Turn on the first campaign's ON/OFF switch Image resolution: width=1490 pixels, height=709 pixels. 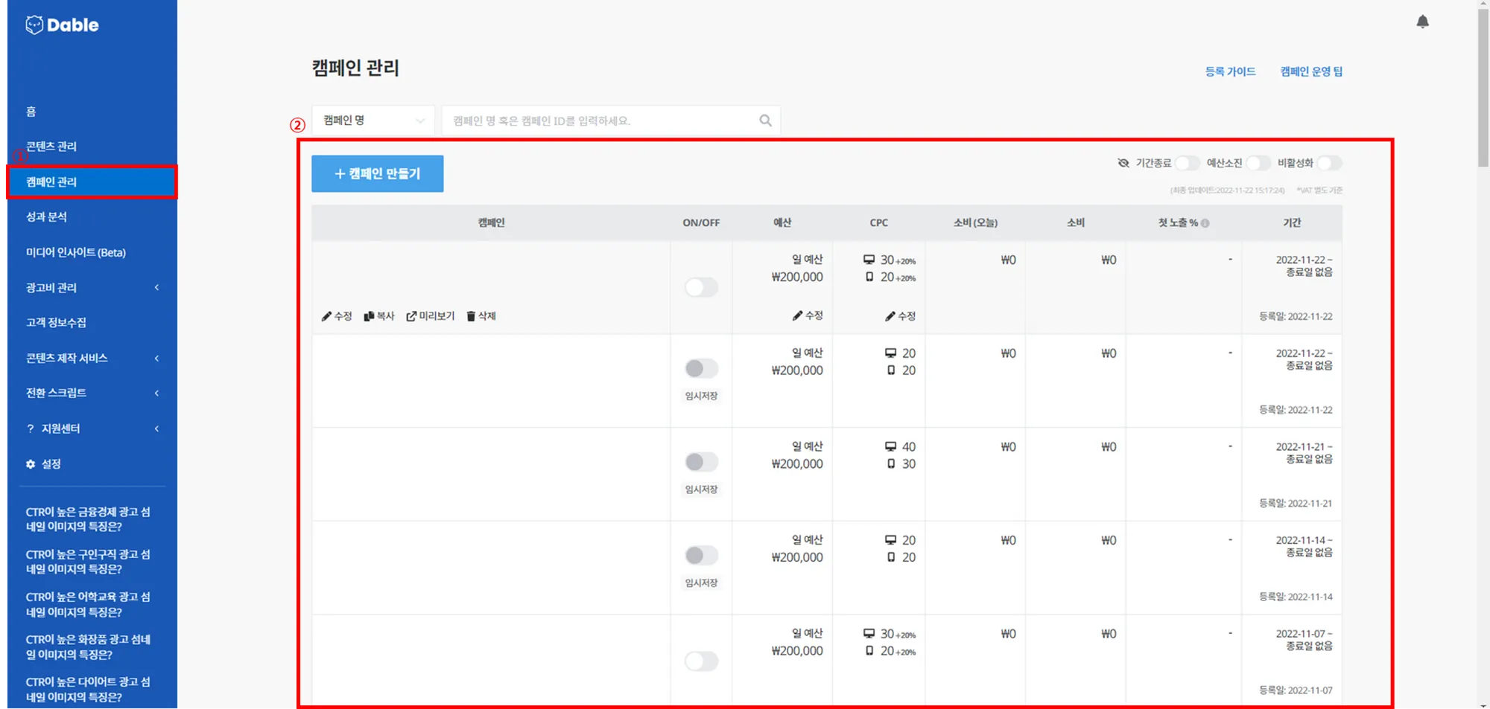click(x=701, y=287)
